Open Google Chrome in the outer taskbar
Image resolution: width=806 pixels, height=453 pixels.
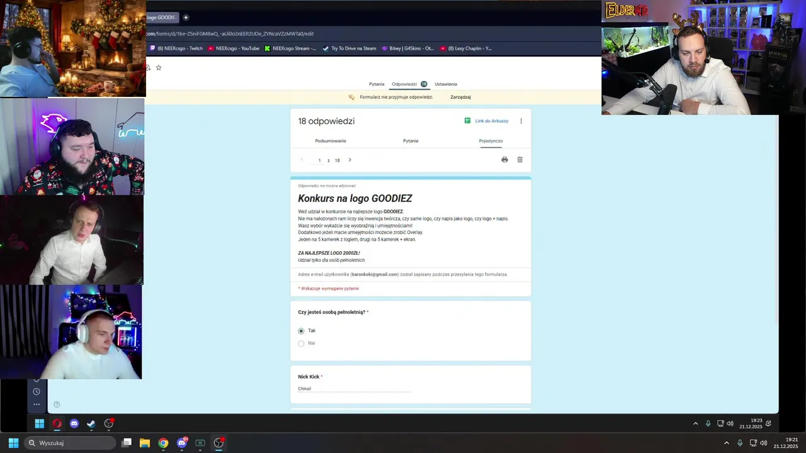click(x=163, y=443)
